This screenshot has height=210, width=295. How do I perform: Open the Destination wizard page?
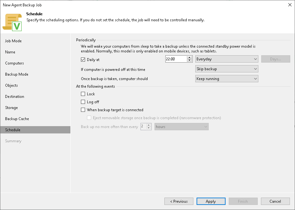(x=14, y=96)
